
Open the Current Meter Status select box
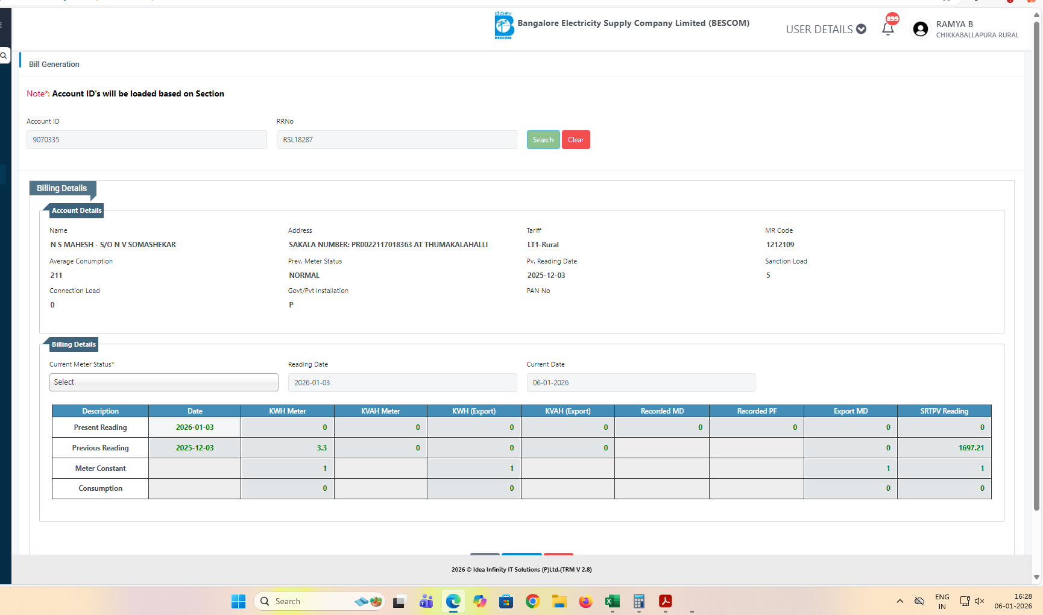point(163,382)
